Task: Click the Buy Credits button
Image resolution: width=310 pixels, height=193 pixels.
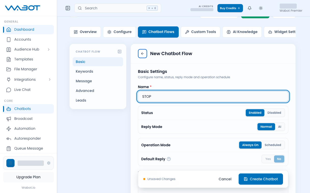Action: 230,8
